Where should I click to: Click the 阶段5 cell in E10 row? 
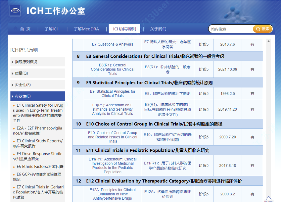(204, 137)
